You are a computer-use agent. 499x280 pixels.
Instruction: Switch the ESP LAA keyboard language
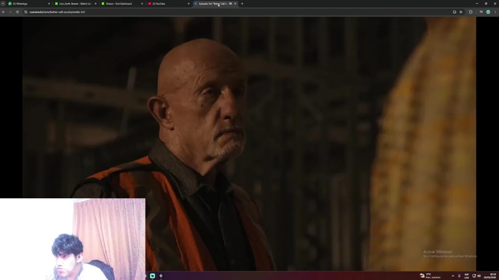[x=467, y=276]
